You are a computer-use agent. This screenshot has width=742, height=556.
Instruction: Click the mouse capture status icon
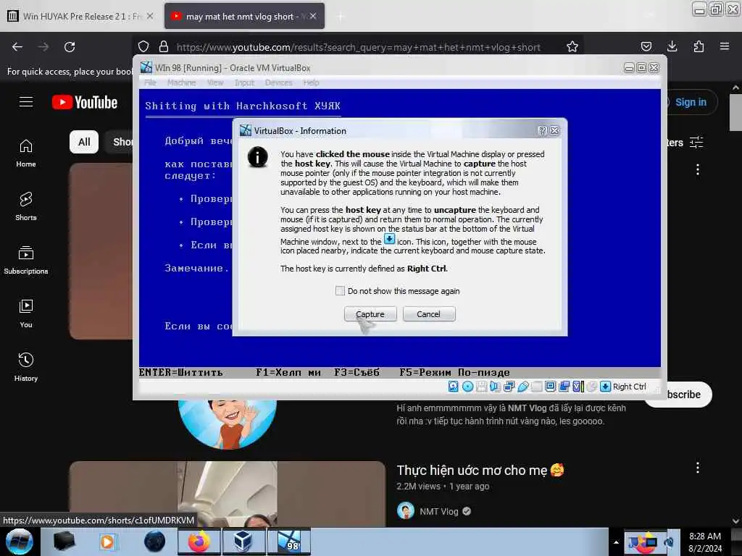[591, 387]
